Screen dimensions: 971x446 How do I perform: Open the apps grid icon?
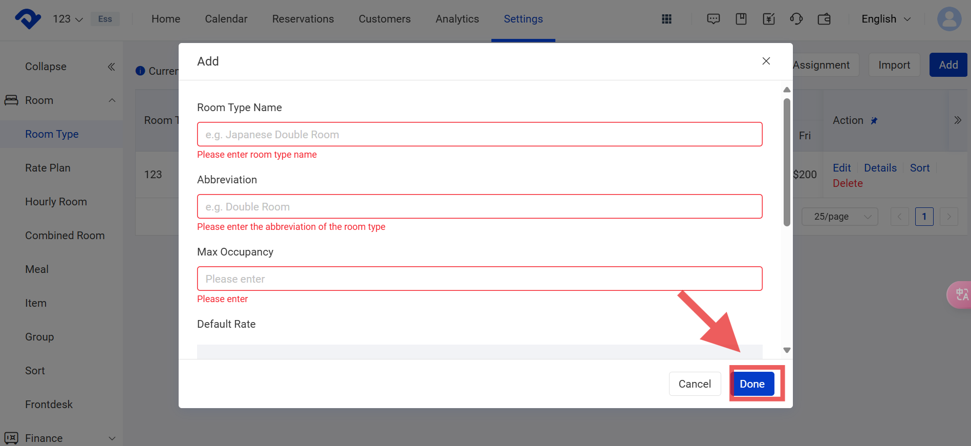point(666,19)
